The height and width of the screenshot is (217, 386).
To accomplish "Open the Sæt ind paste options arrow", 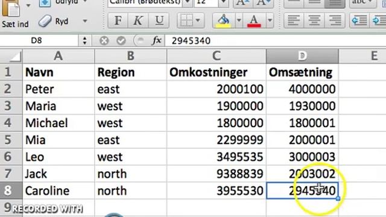I will coord(28,5).
